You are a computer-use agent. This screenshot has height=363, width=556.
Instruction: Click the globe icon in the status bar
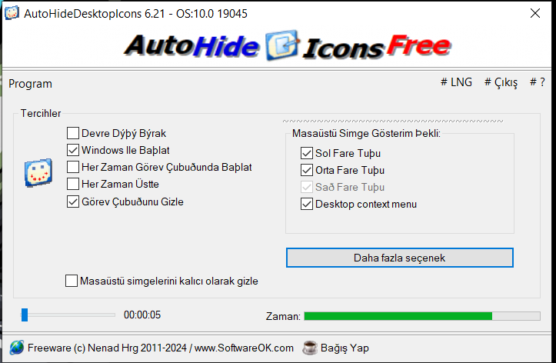16,348
